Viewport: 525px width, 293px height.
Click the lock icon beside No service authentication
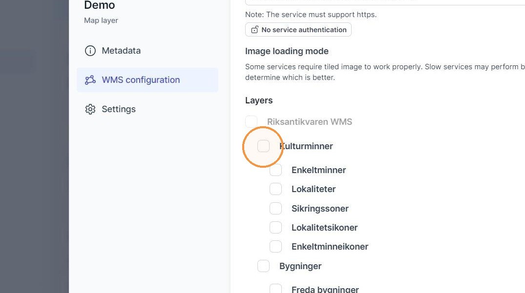pyautogui.click(x=255, y=30)
